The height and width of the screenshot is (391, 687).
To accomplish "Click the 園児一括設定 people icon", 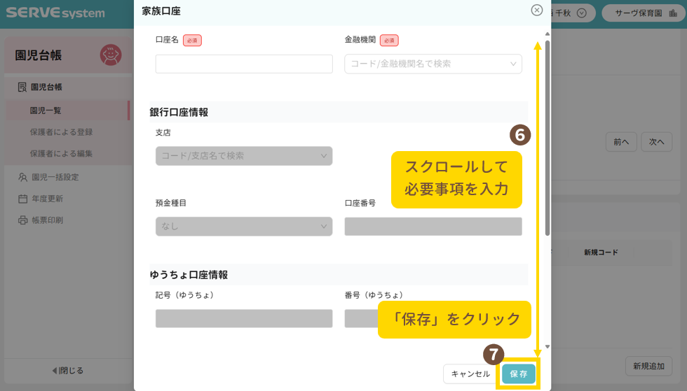I will click(22, 177).
